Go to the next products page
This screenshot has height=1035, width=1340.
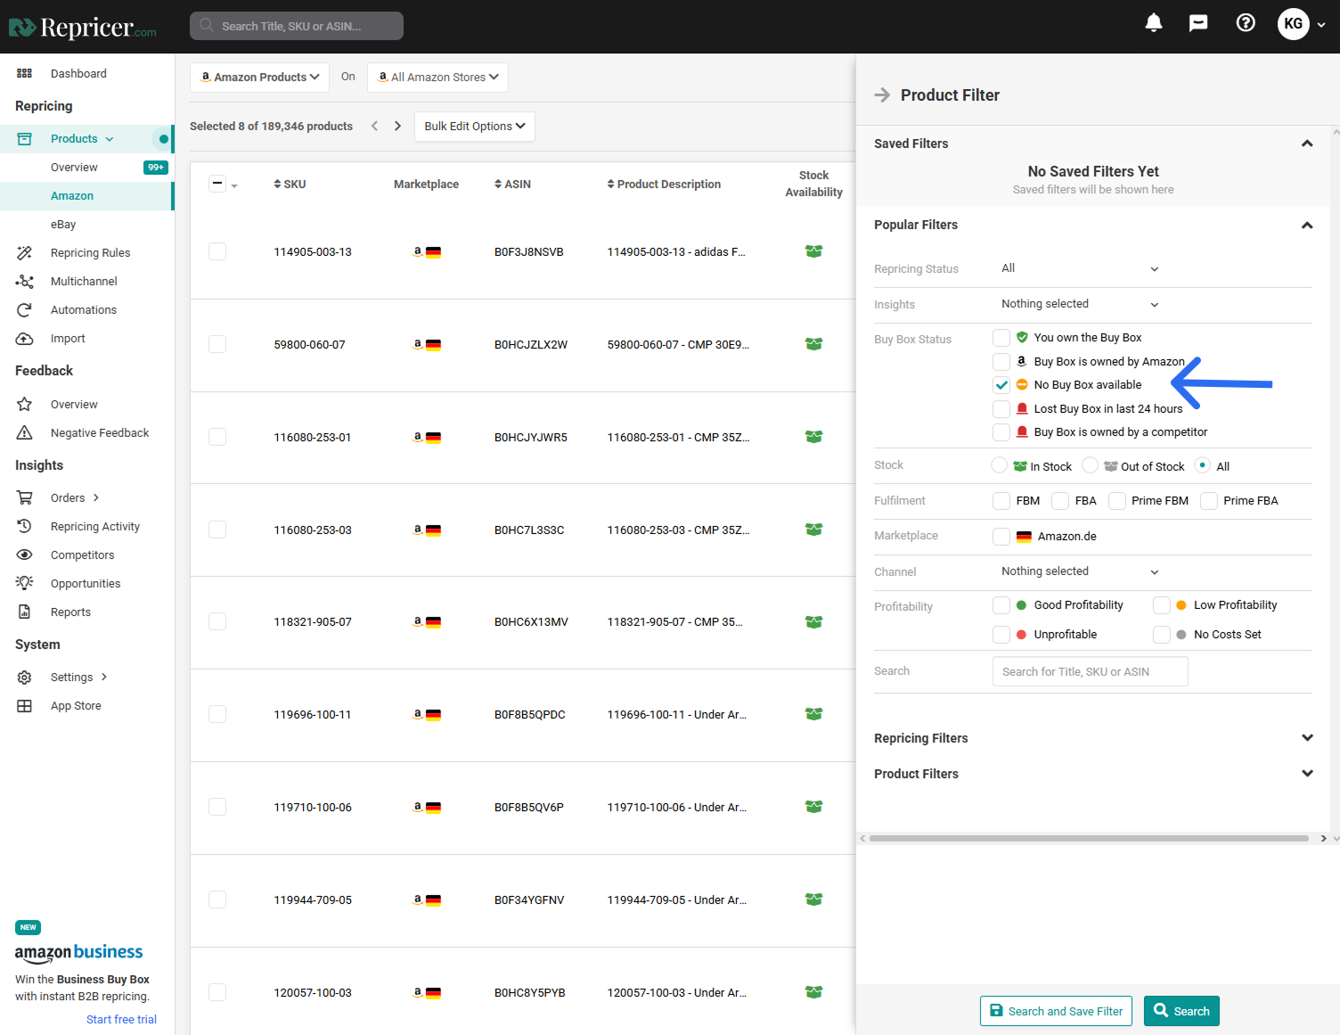coord(397,126)
